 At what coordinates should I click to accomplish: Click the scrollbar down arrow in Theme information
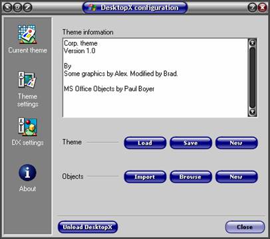[x=252, y=112]
